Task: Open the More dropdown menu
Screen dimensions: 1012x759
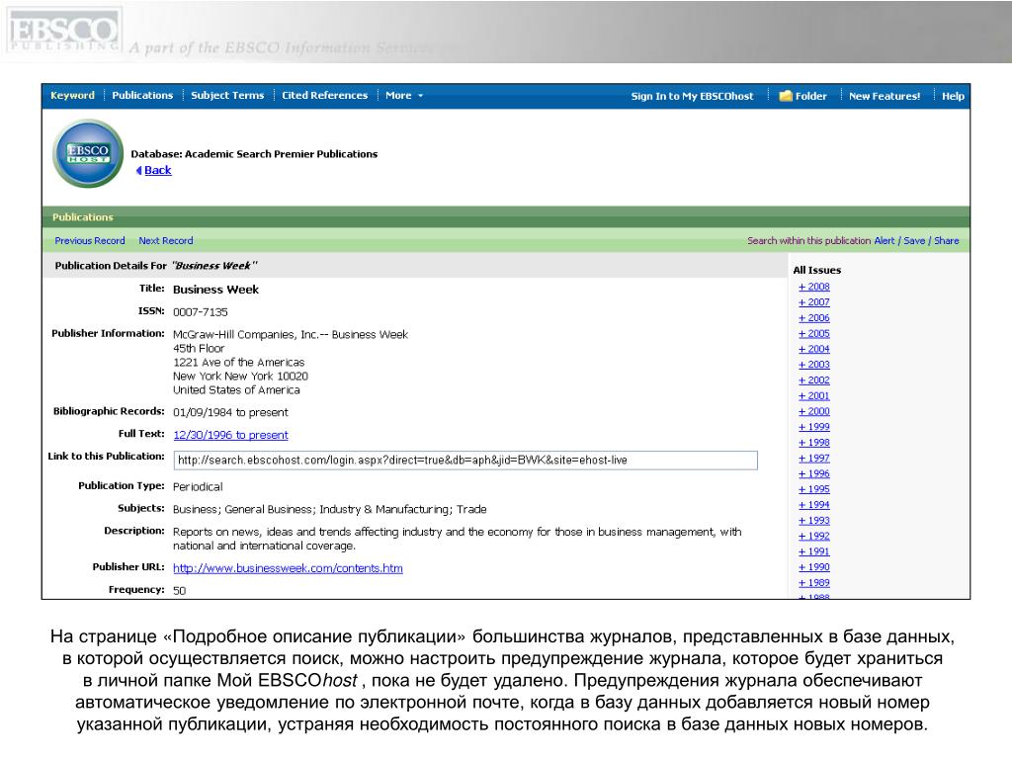Action: [404, 96]
